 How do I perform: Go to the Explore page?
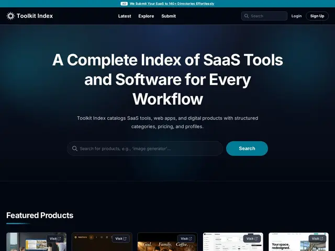(146, 16)
